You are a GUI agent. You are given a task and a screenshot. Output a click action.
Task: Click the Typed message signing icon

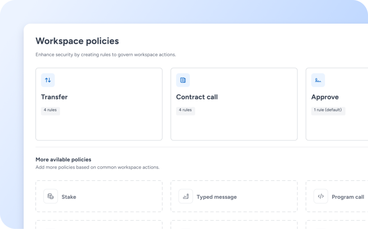pyautogui.click(x=186, y=197)
